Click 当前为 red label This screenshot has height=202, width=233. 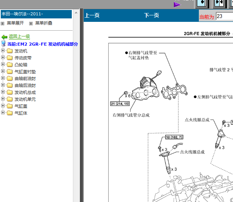(207, 17)
